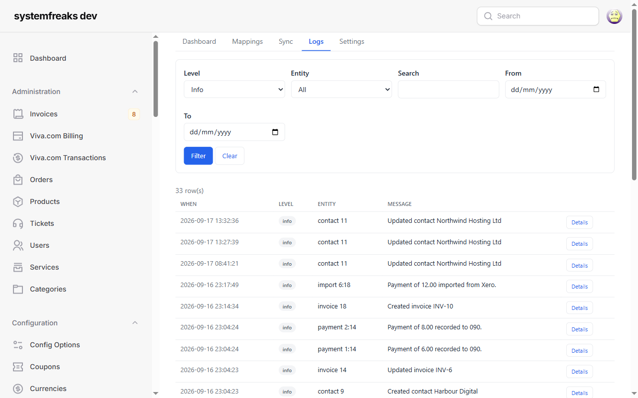Open Details for Payment of 12.00 imported

[x=579, y=287]
